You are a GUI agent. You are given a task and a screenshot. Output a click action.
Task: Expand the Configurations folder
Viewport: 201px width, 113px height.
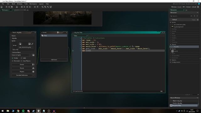171,62
